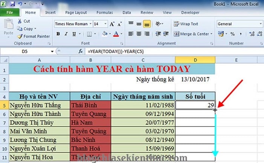The height and width of the screenshot is (163, 264).
Task: Switch to View tab
Action: coord(167,12)
